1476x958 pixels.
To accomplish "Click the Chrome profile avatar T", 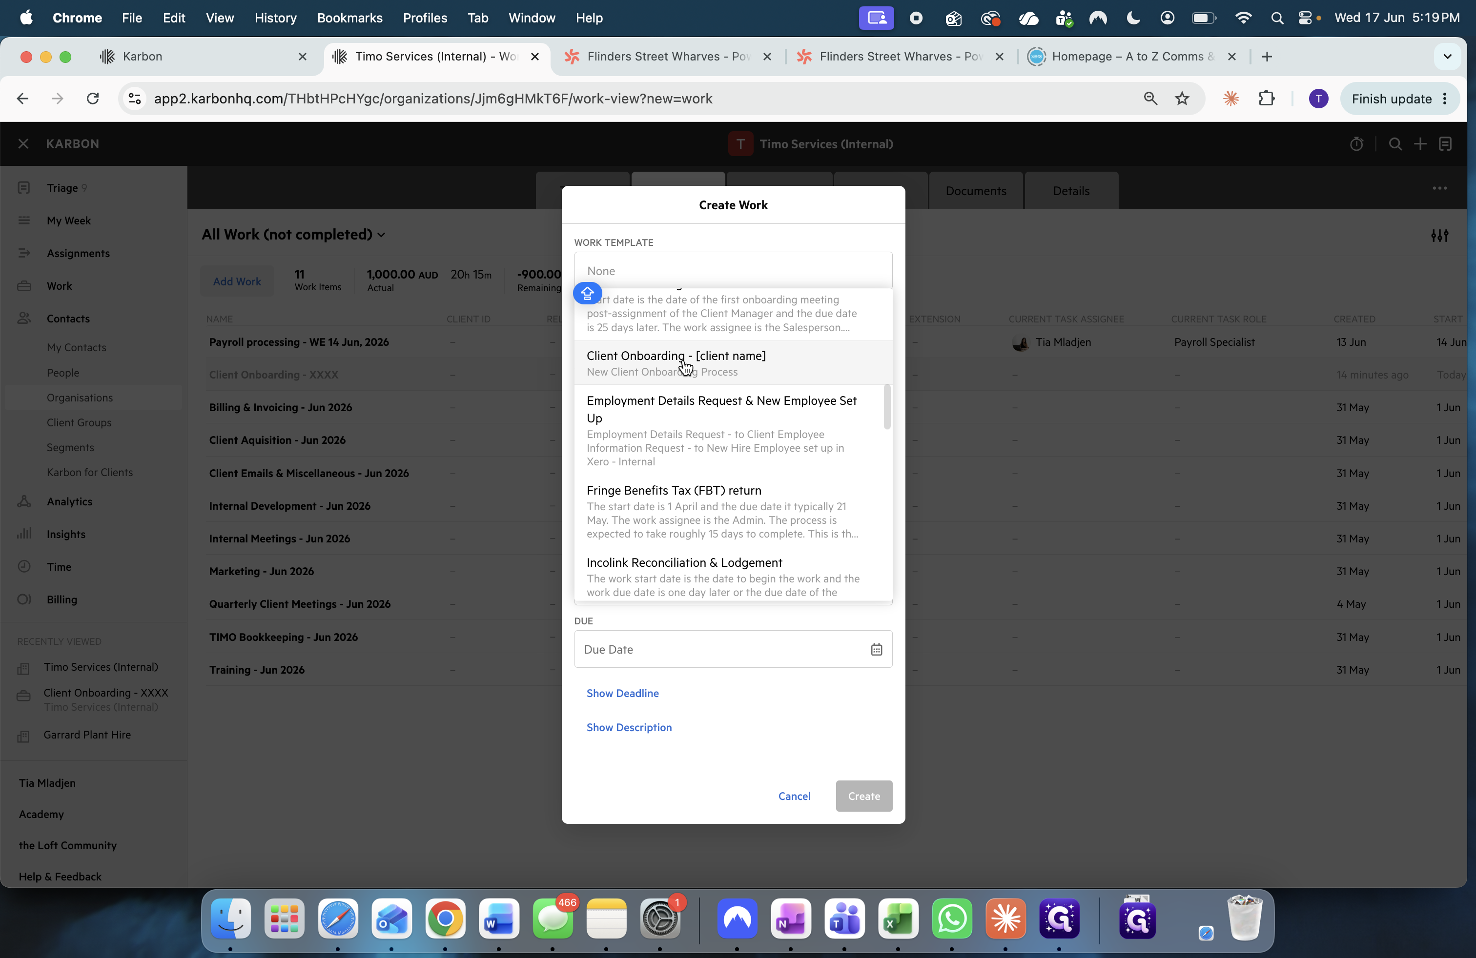I will [x=1318, y=99].
